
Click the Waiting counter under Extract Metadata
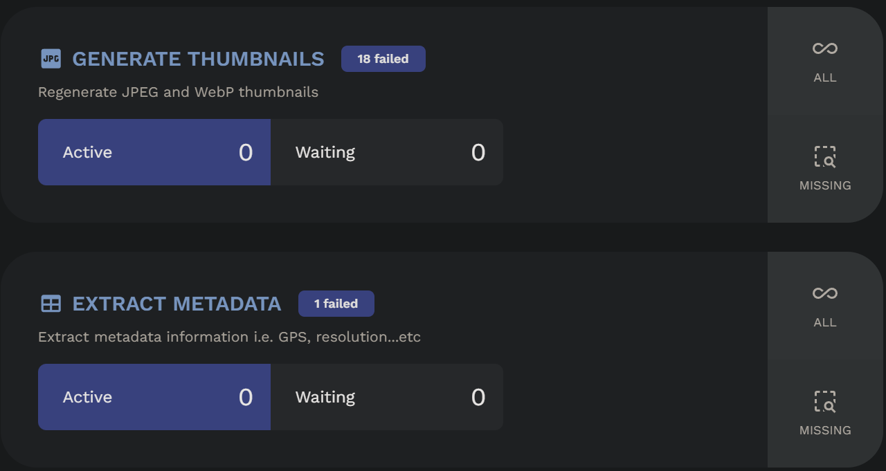386,397
